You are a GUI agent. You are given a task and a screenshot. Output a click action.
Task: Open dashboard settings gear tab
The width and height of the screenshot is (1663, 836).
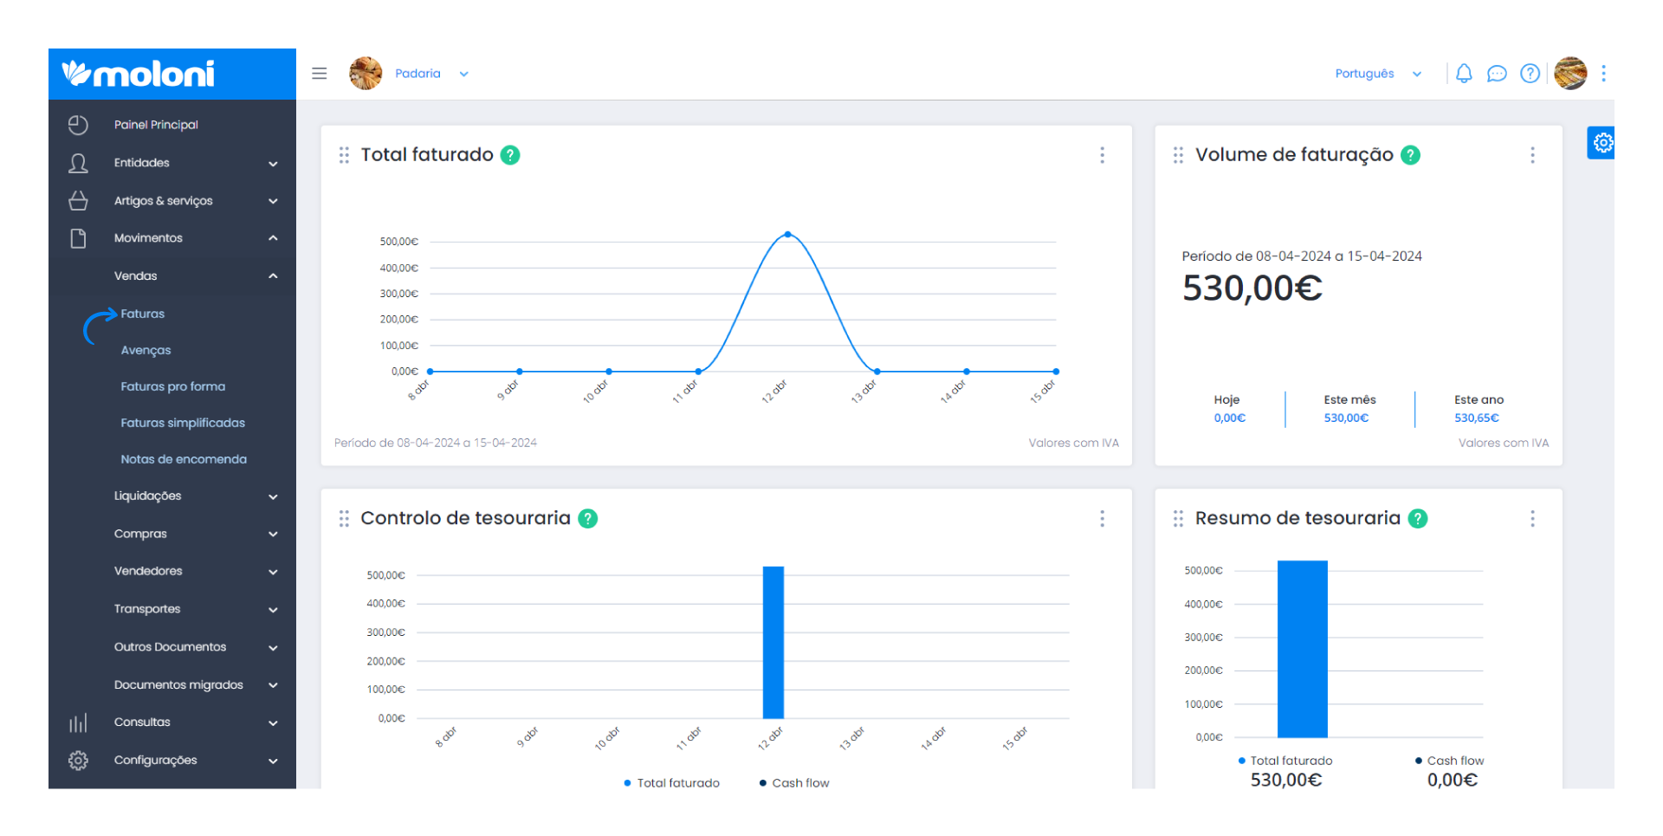point(1602,142)
